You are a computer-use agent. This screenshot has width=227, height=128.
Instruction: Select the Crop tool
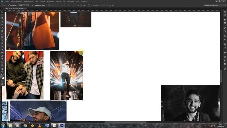coord(2,25)
